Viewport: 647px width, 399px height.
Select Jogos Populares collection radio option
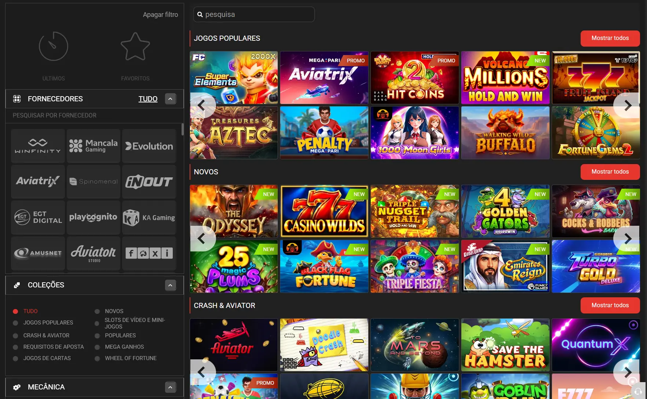click(15, 323)
